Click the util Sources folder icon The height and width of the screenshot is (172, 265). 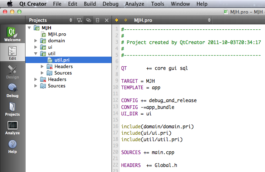[x=49, y=73]
